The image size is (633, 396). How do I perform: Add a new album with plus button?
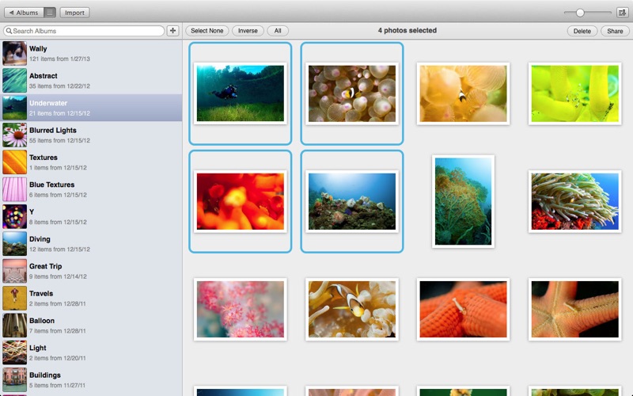pos(172,31)
